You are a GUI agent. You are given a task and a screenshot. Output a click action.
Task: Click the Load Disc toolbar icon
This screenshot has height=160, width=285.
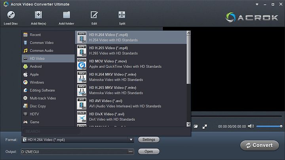[11, 15]
